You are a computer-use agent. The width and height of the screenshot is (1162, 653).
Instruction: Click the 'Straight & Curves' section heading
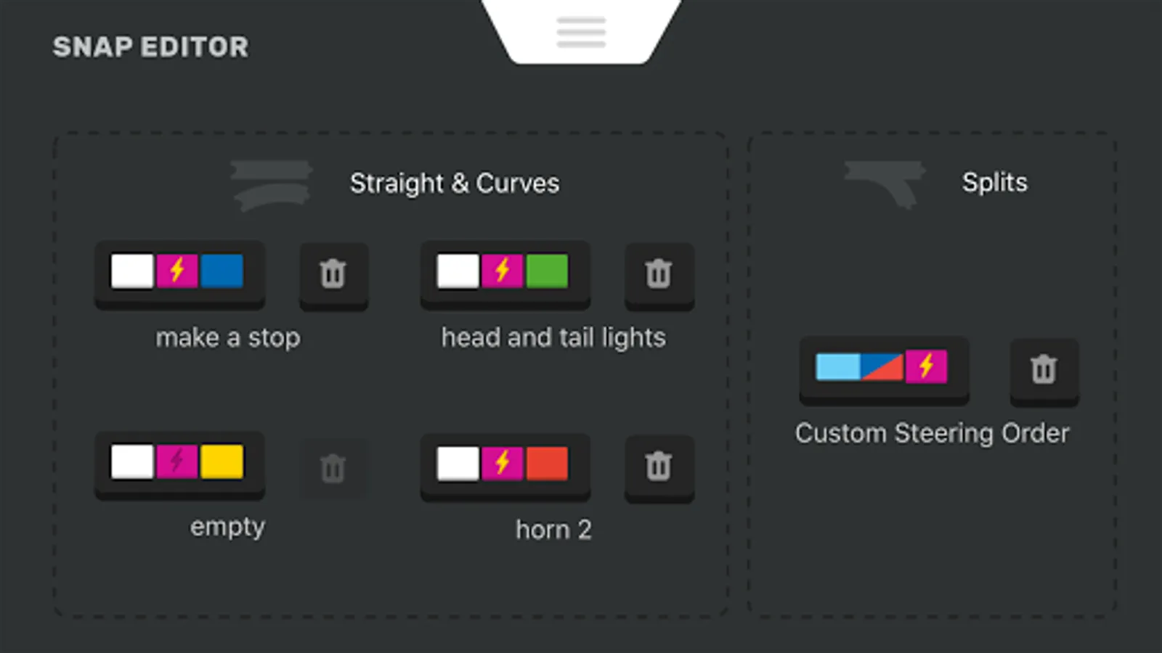point(455,184)
